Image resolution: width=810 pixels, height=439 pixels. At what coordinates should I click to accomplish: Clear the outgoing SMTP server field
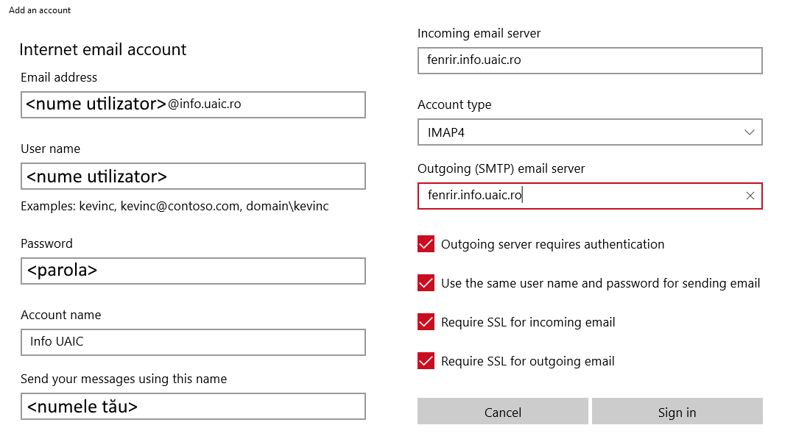(x=750, y=196)
